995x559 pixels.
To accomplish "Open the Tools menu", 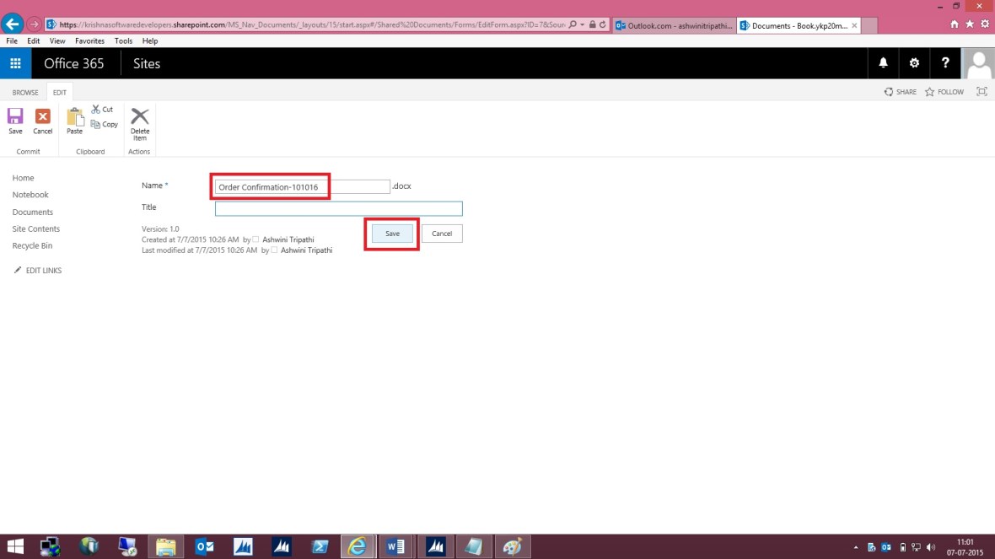I will click(123, 40).
